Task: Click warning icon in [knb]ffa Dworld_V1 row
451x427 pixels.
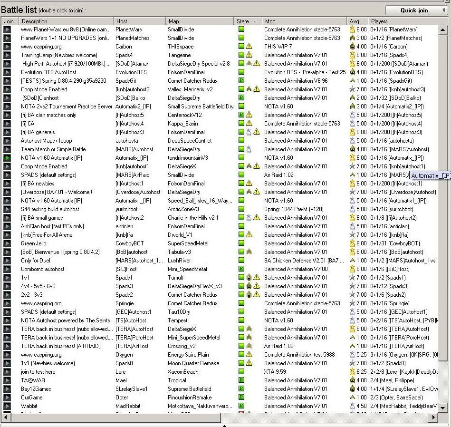Action: point(249,234)
